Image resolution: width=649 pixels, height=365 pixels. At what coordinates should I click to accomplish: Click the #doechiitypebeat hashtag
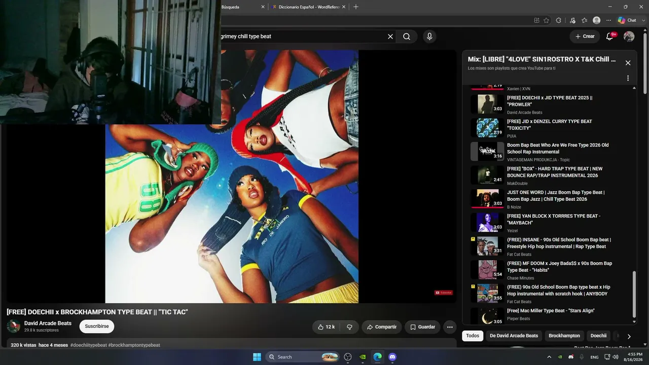click(x=88, y=345)
